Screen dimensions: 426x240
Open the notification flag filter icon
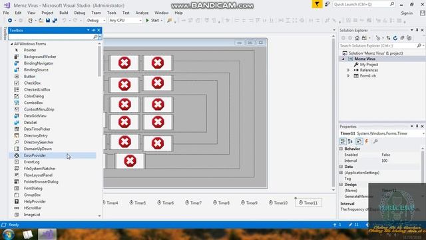pyautogui.click(x=317, y=4)
